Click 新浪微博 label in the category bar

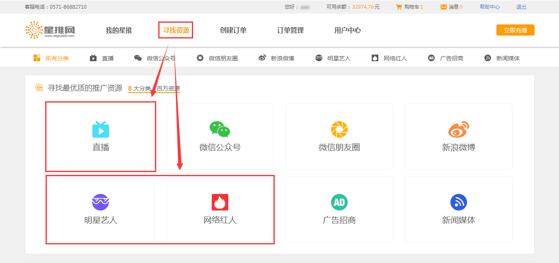(283, 58)
